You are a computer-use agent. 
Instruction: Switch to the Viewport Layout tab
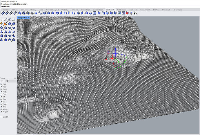pos(52,10)
